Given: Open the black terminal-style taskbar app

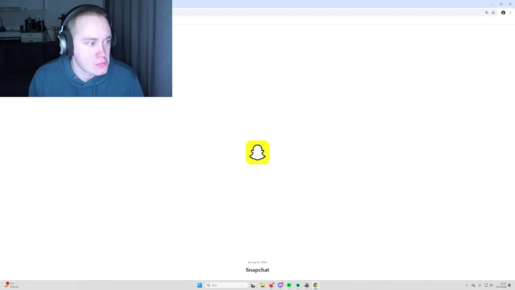Looking at the screenshot, I should coord(253,285).
